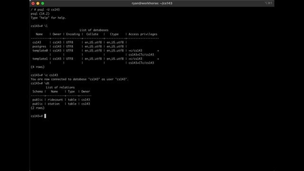Click the '\dt' command line
This screenshot has height=171, width=304.
click(40, 83)
